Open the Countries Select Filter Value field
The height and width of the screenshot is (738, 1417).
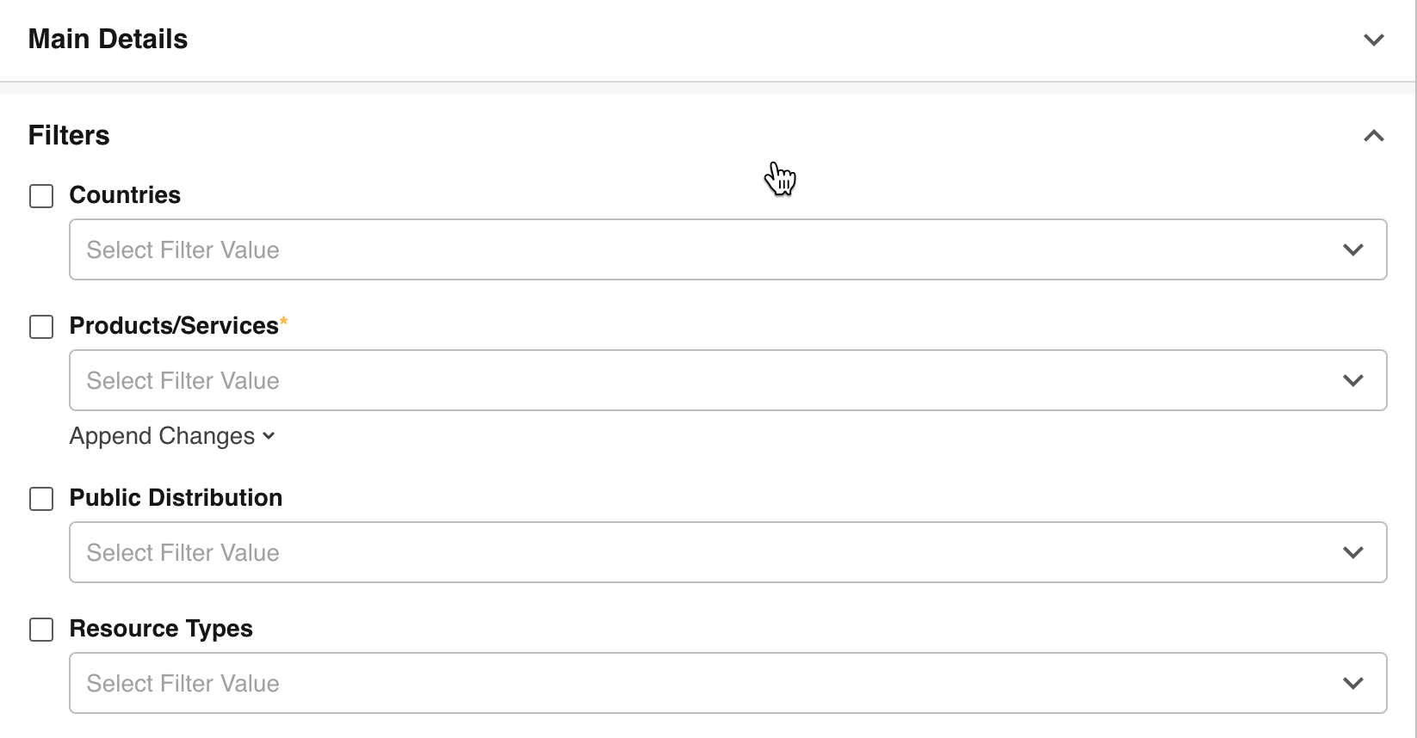point(689,250)
